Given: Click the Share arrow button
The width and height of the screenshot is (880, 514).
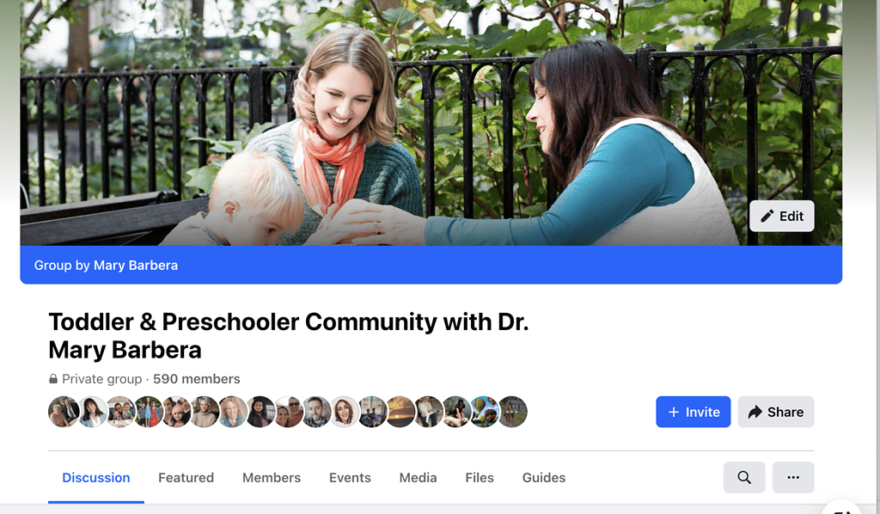Looking at the screenshot, I should tap(776, 412).
